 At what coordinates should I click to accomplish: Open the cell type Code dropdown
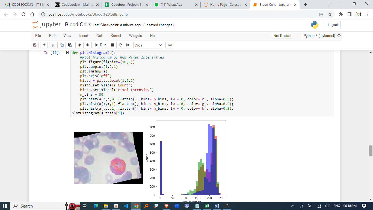(x=148, y=45)
